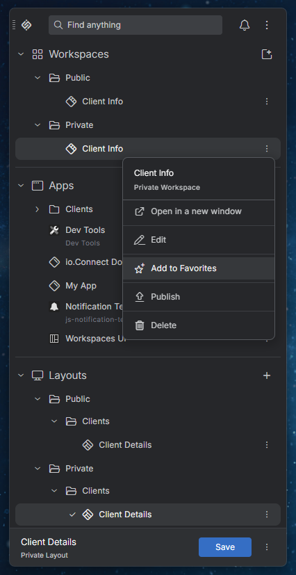Image resolution: width=296 pixels, height=575 pixels.
Task: Restore the Public Client Details layout
Action: (x=148, y=445)
